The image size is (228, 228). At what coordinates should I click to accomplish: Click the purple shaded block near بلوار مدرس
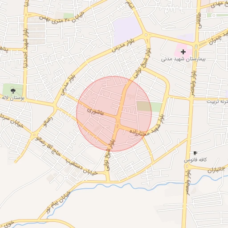tap(127, 31)
